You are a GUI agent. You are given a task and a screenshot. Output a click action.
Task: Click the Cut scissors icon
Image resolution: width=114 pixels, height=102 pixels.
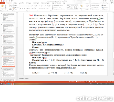[x=6, y=5]
